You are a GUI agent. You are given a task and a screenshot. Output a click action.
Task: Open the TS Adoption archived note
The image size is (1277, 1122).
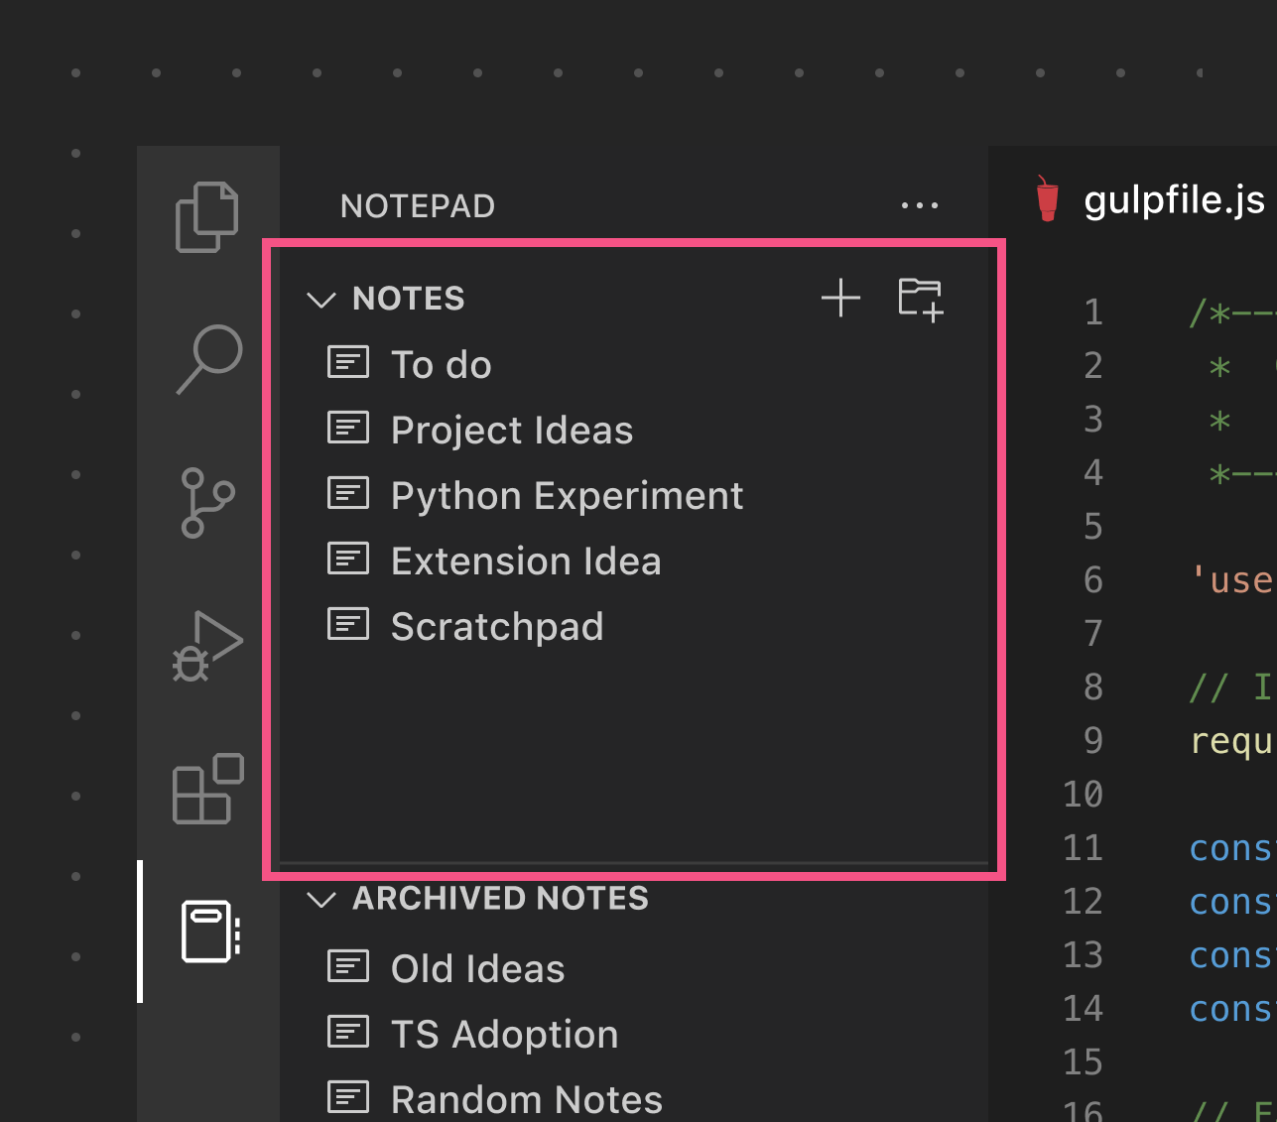(x=505, y=1033)
